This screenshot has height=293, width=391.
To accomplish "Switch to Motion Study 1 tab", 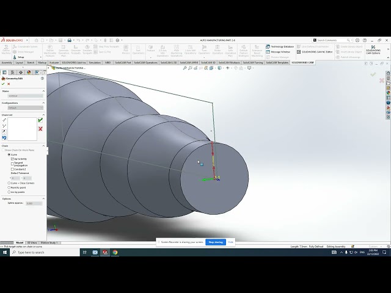I will [x=49, y=243].
